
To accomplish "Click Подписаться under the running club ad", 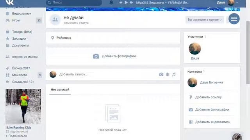I will tap(16, 136).
